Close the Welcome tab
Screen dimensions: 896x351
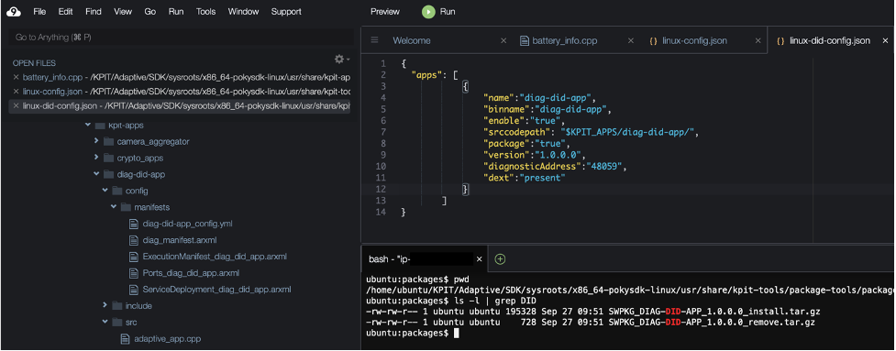point(503,40)
